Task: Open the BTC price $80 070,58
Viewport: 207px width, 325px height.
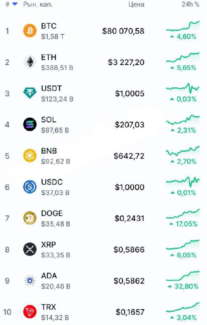Action: coord(123,31)
